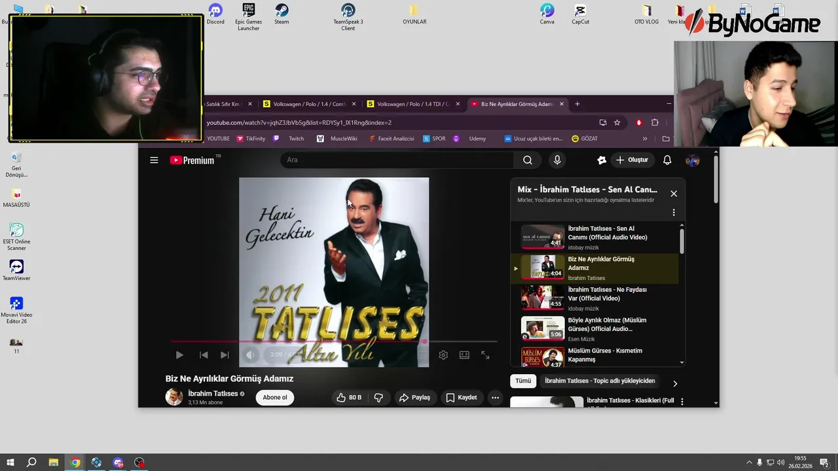The image size is (838, 471).
Task: Open the Steam desktop shortcut
Action: tap(282, 14)
